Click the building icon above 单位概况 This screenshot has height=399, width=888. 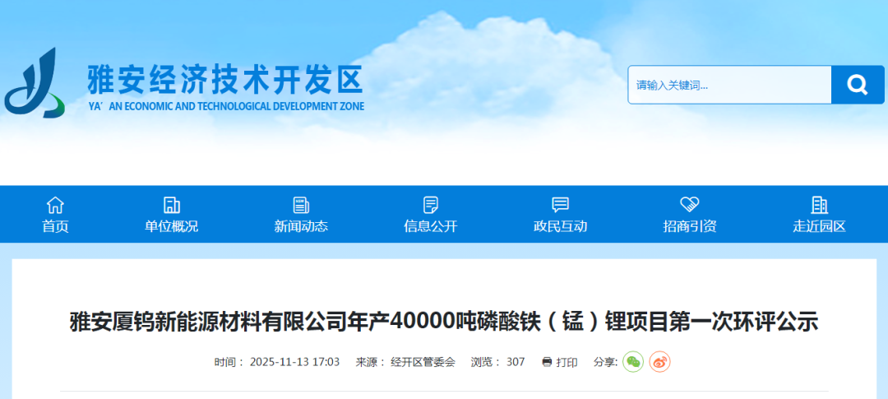click(172, 205)
